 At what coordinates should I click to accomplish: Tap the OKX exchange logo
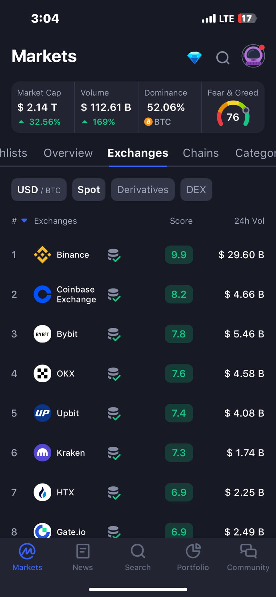(42, 373)
